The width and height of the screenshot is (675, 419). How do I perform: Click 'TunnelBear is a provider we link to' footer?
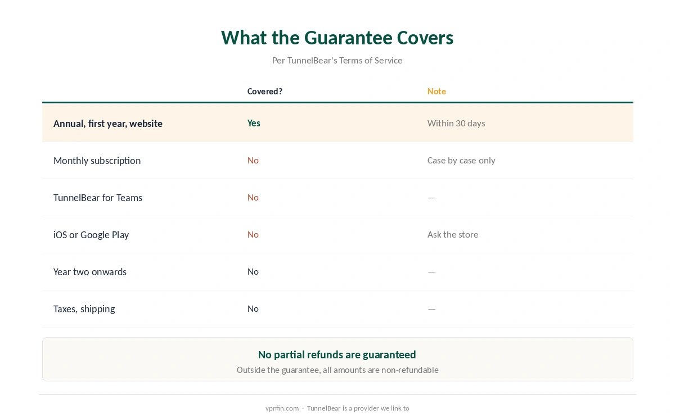(358, 408)
